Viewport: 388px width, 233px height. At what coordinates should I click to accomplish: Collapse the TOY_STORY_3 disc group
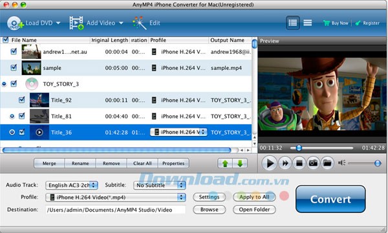[x=4, y=84]
